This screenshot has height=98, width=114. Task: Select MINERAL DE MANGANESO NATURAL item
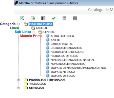pos(72,60)
